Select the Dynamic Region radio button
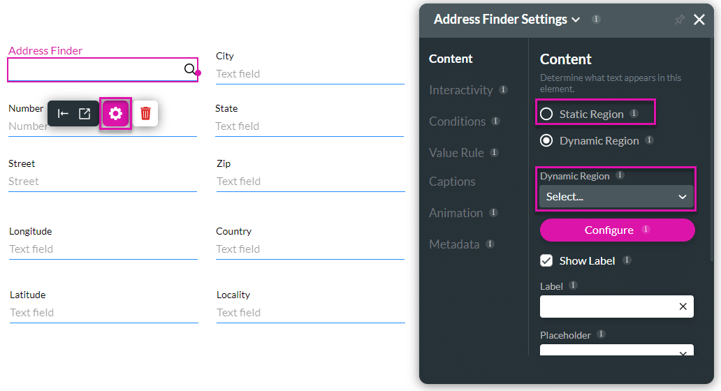This screenshot has width=721, height=391. coord(546,140)
